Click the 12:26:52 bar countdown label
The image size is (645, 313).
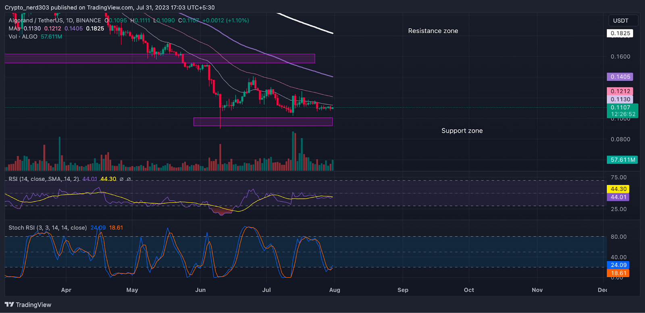tap(623, 114)
